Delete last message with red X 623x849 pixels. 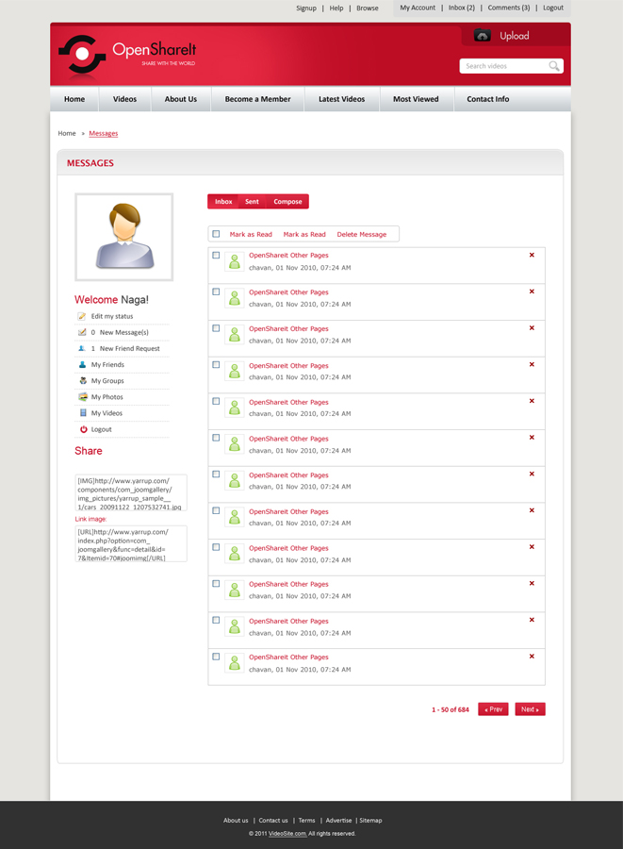tap(532, 657)
